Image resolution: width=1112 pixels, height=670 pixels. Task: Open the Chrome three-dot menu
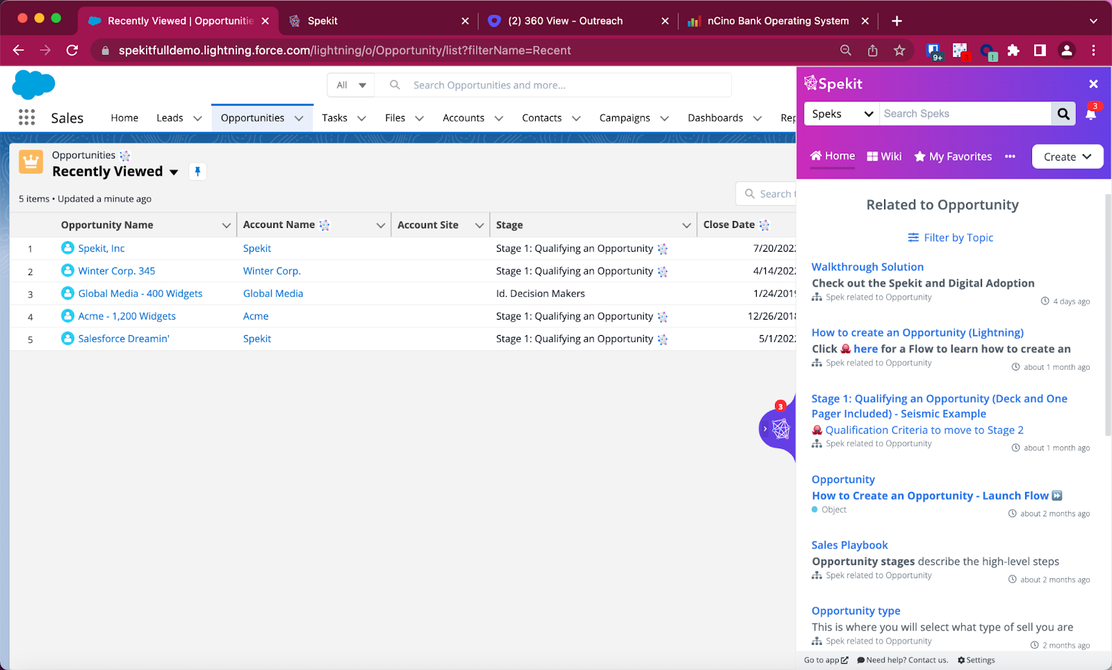pyautogui.click(x=1093, y=50)
